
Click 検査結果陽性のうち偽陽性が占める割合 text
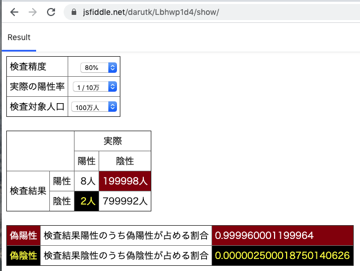[126, 235]
